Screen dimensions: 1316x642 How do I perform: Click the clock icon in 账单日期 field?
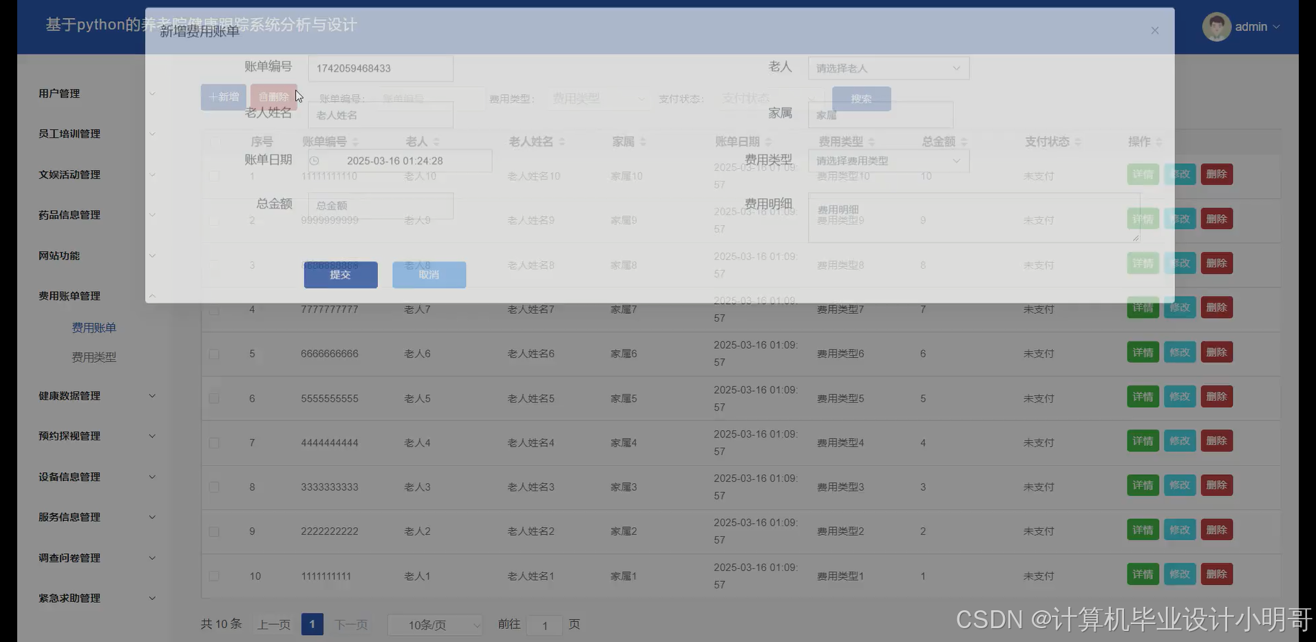[x=315, y=160]
